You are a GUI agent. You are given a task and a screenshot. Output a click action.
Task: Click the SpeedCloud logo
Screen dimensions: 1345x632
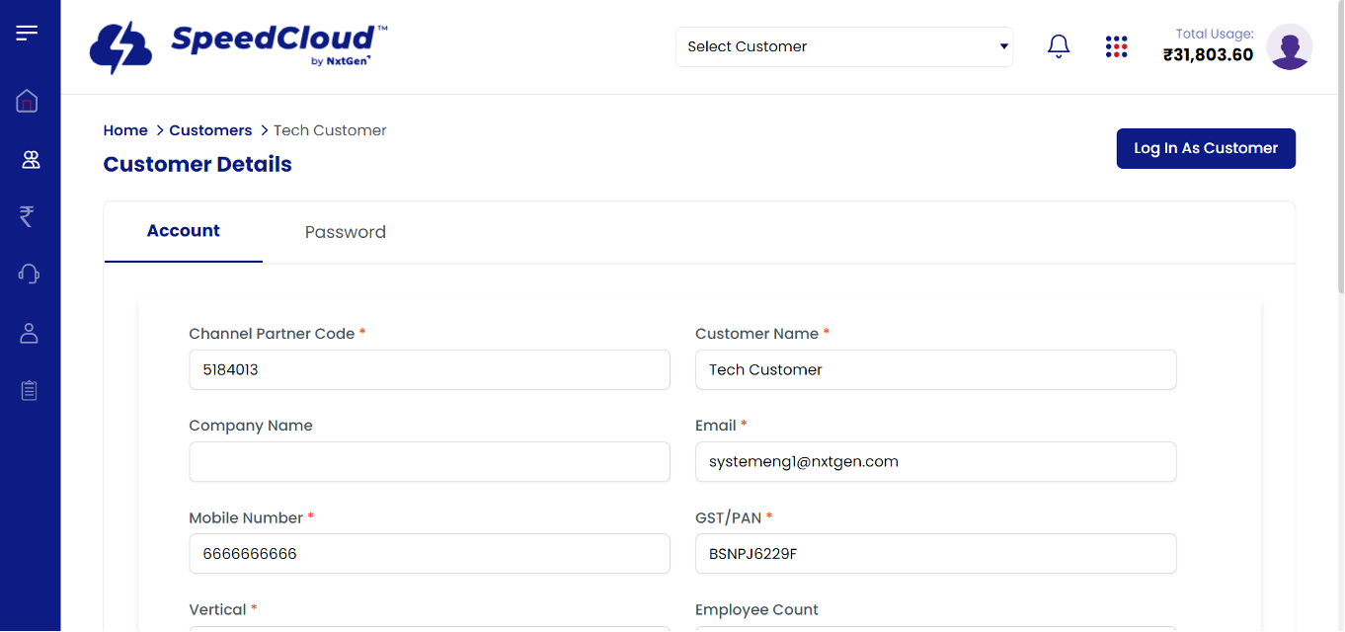[x=237, y=45]
